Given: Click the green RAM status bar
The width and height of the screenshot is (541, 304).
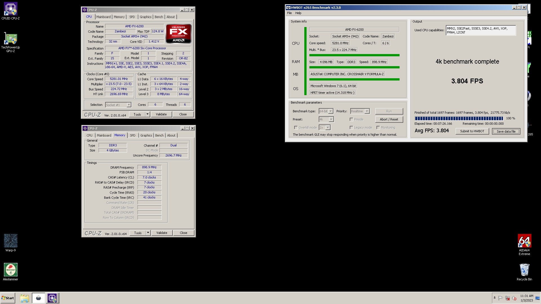Looking at the screenshot, I should [x=354, y=67].
